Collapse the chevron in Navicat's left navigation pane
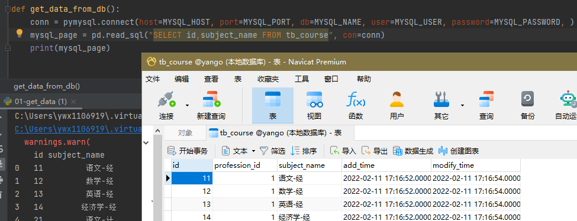Viewport: 577px width, 221px height. click(x=146, y=142)
